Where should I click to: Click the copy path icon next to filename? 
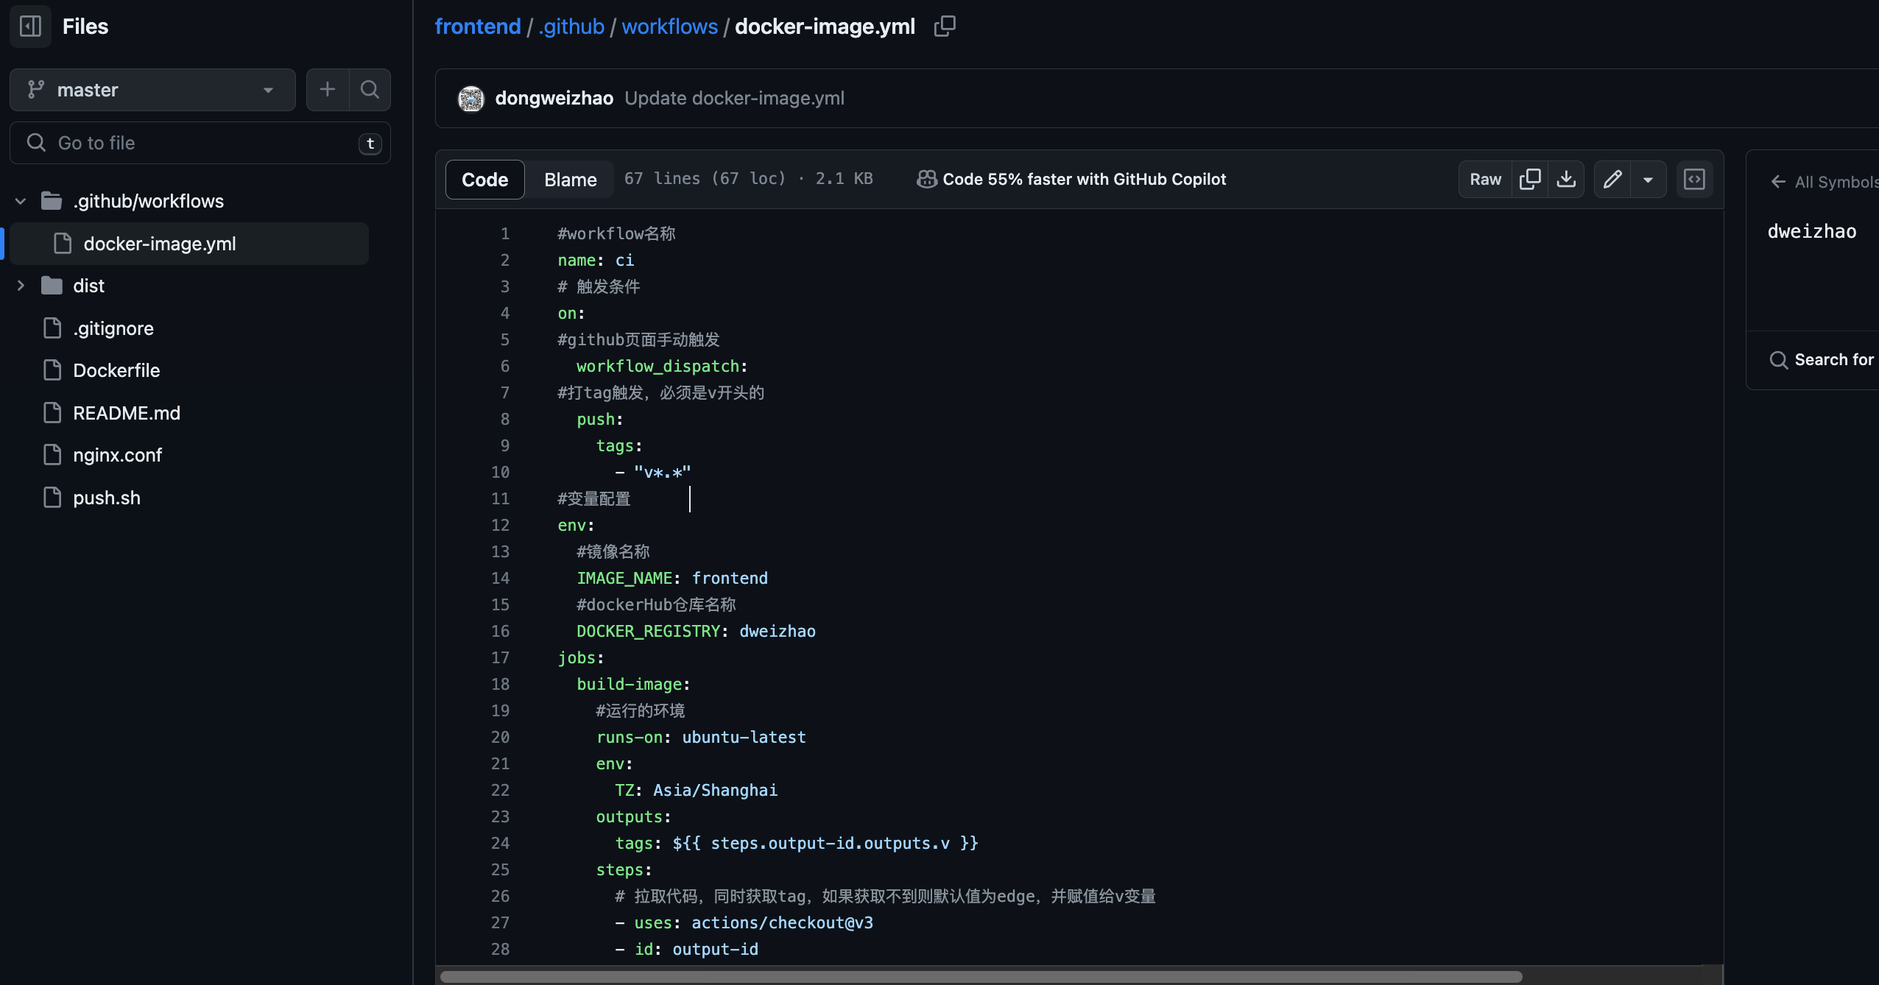(x=945, y=27)
